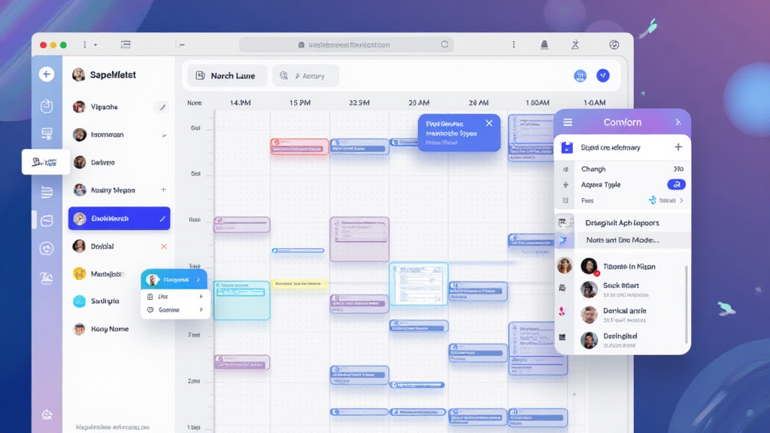The width and height of the screenshot is (770, 433).
Task: Select the bottom-most icon in the left sidebar rail
Action: (x=47, y=414)
